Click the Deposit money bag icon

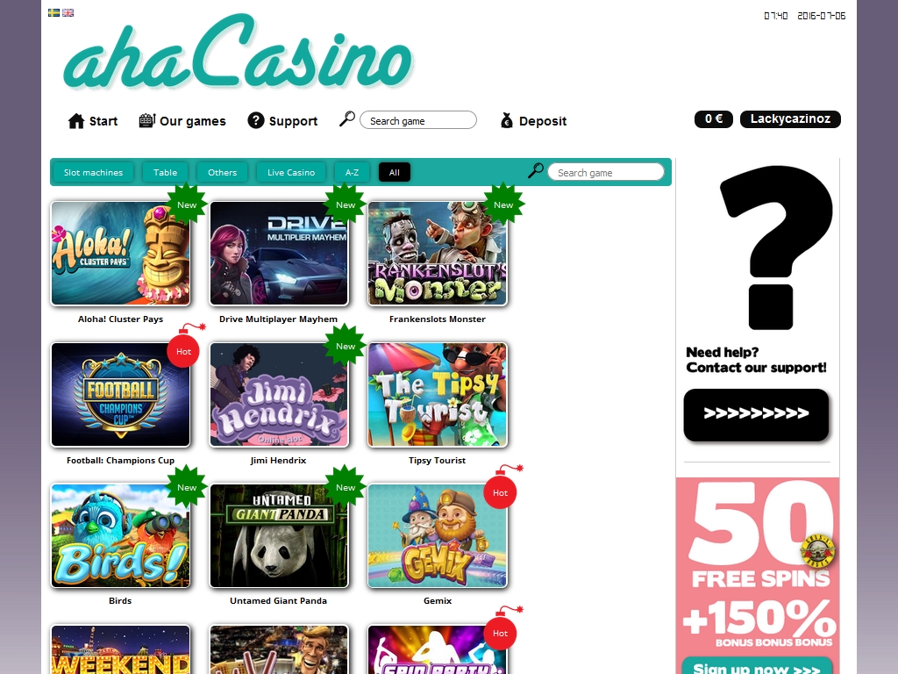click(507, 120)
